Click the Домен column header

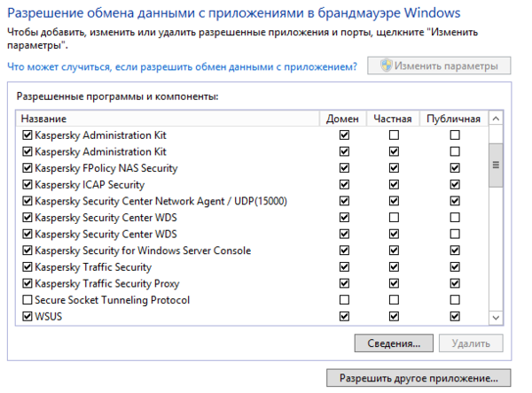343,119
